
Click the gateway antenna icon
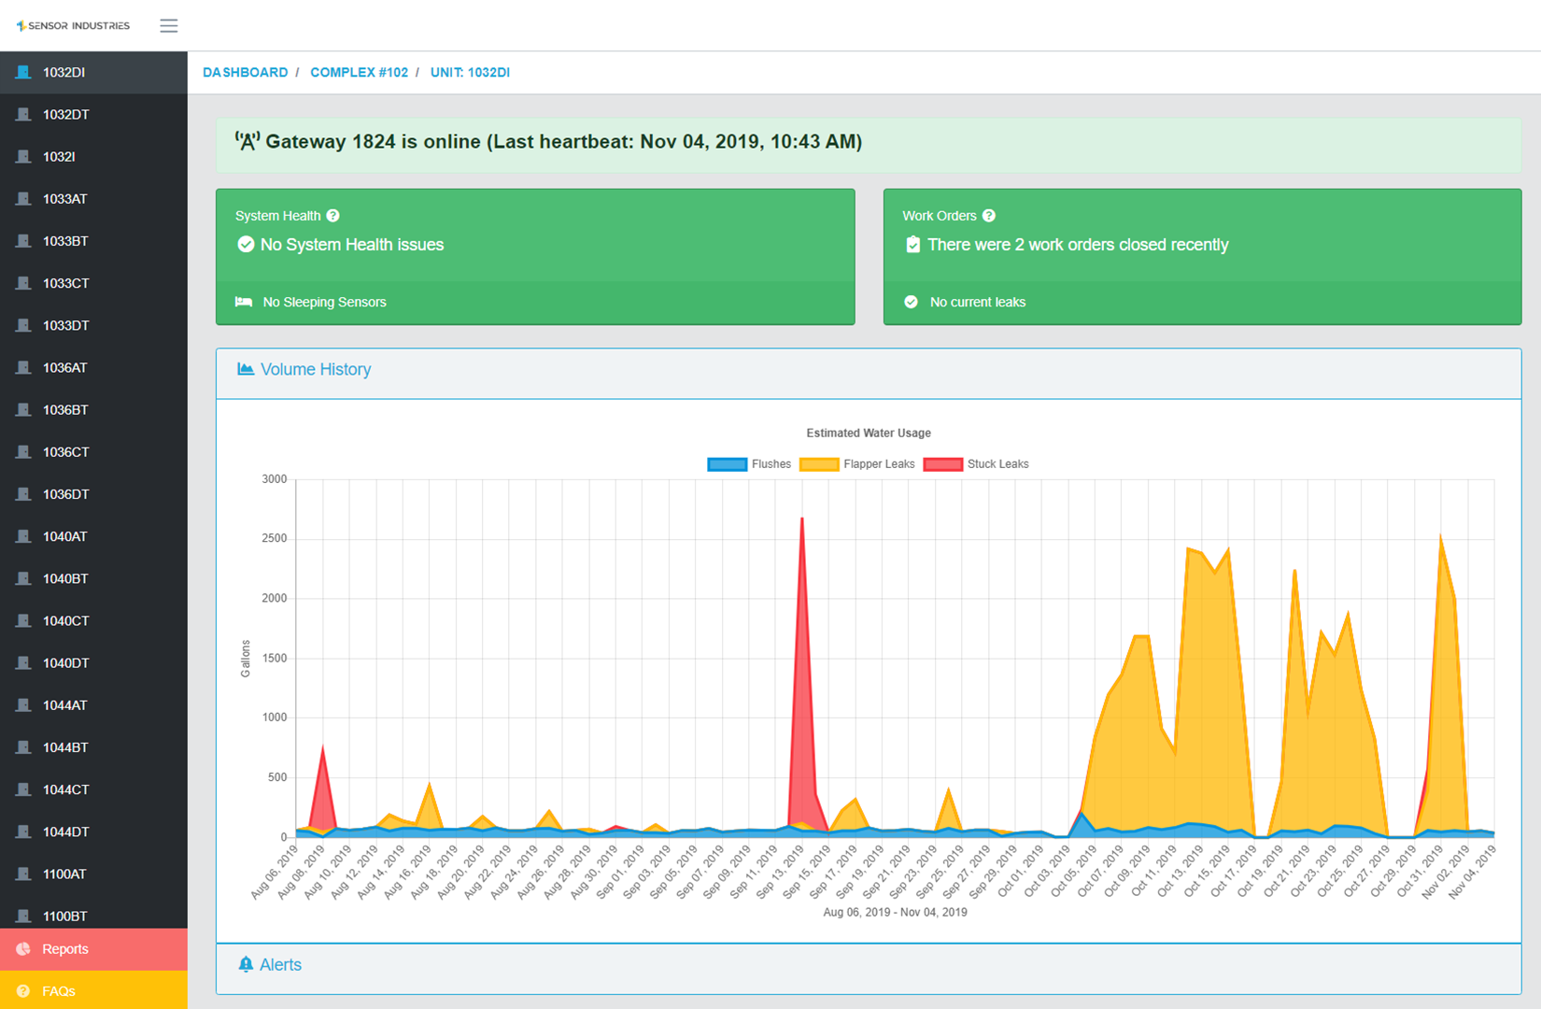[x=247, y=142]
